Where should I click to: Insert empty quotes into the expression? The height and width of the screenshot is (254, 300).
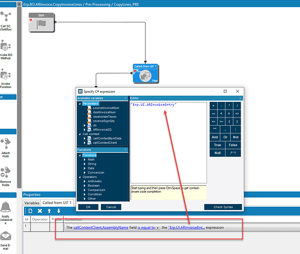215,129
